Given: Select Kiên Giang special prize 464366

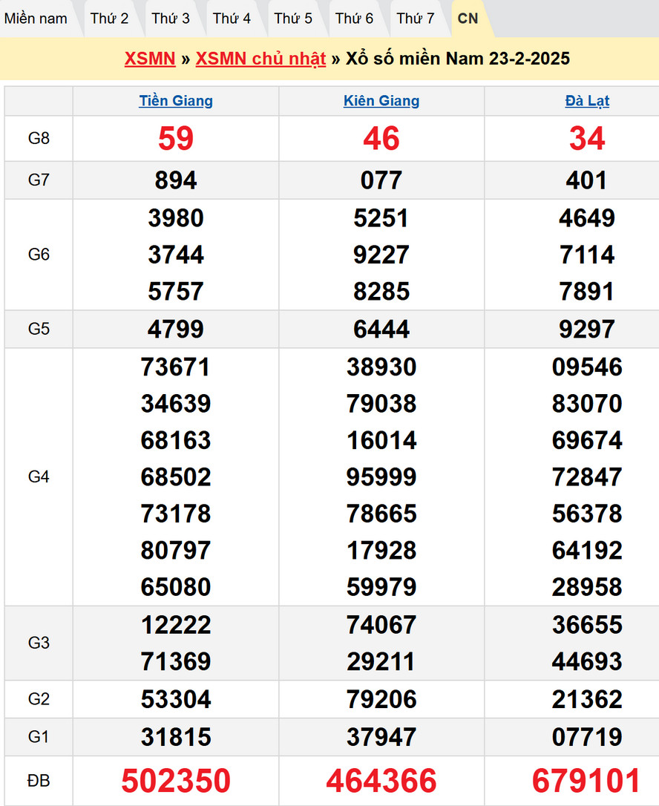Looking at the screenshot, I should [x=381, y=781].
